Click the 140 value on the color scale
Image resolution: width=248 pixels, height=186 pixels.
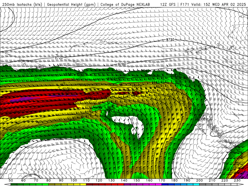click(x=124, y=180)
